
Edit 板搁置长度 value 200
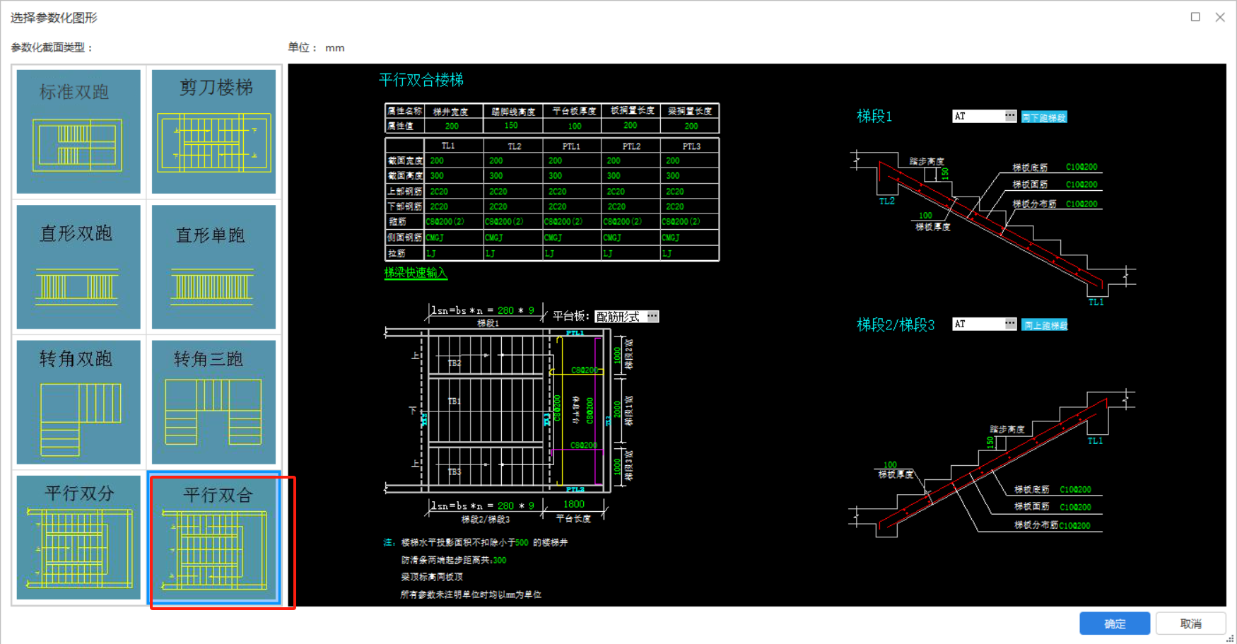[631, 126]
